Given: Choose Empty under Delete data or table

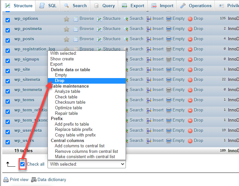Looking at the screenshot, I should point(61,75).
